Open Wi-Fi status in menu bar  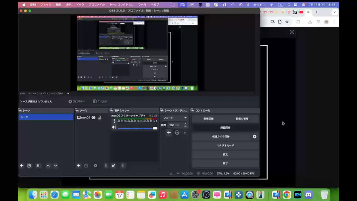272,4
